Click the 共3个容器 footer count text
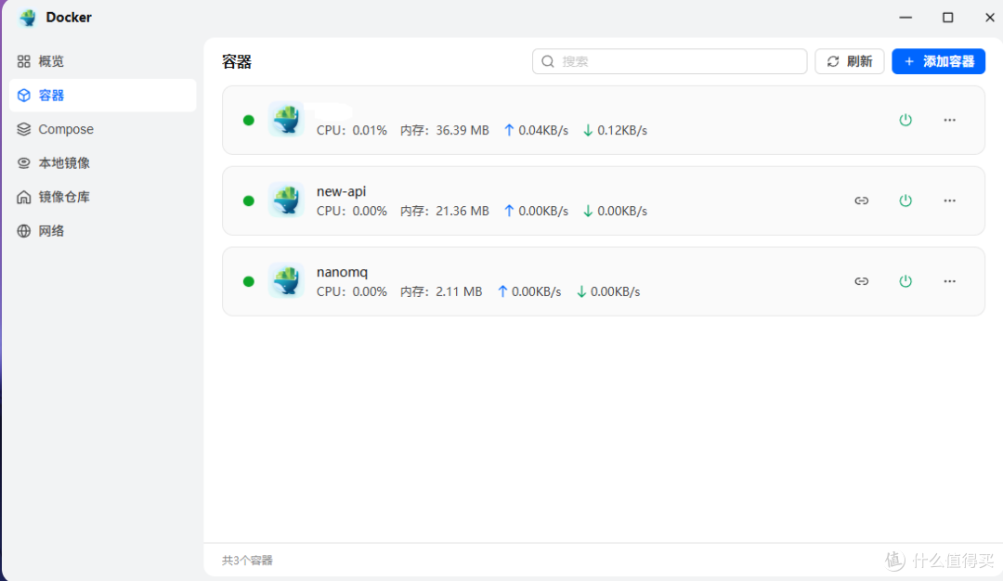This screenshot has width=1003, height=581. [248, 561]
